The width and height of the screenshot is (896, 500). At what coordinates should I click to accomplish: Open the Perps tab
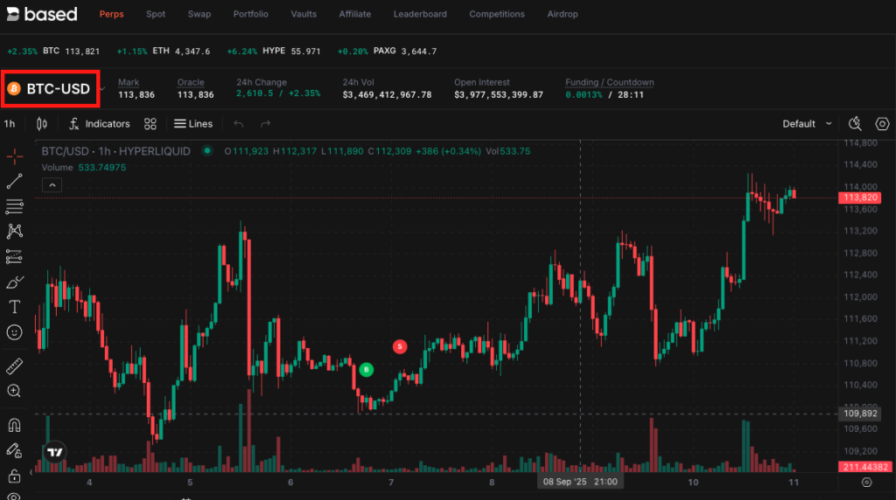pos(111,14)
